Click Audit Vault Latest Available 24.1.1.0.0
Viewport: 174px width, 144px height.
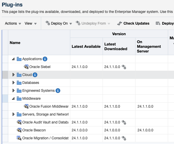pos(79,122)
